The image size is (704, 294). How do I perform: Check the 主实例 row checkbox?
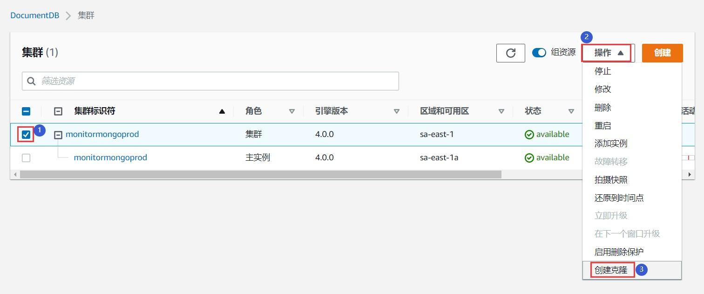pyautogui.click(x=26, y=157)
